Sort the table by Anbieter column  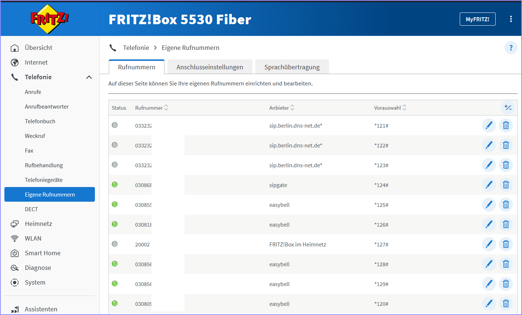tap(292, 108)
